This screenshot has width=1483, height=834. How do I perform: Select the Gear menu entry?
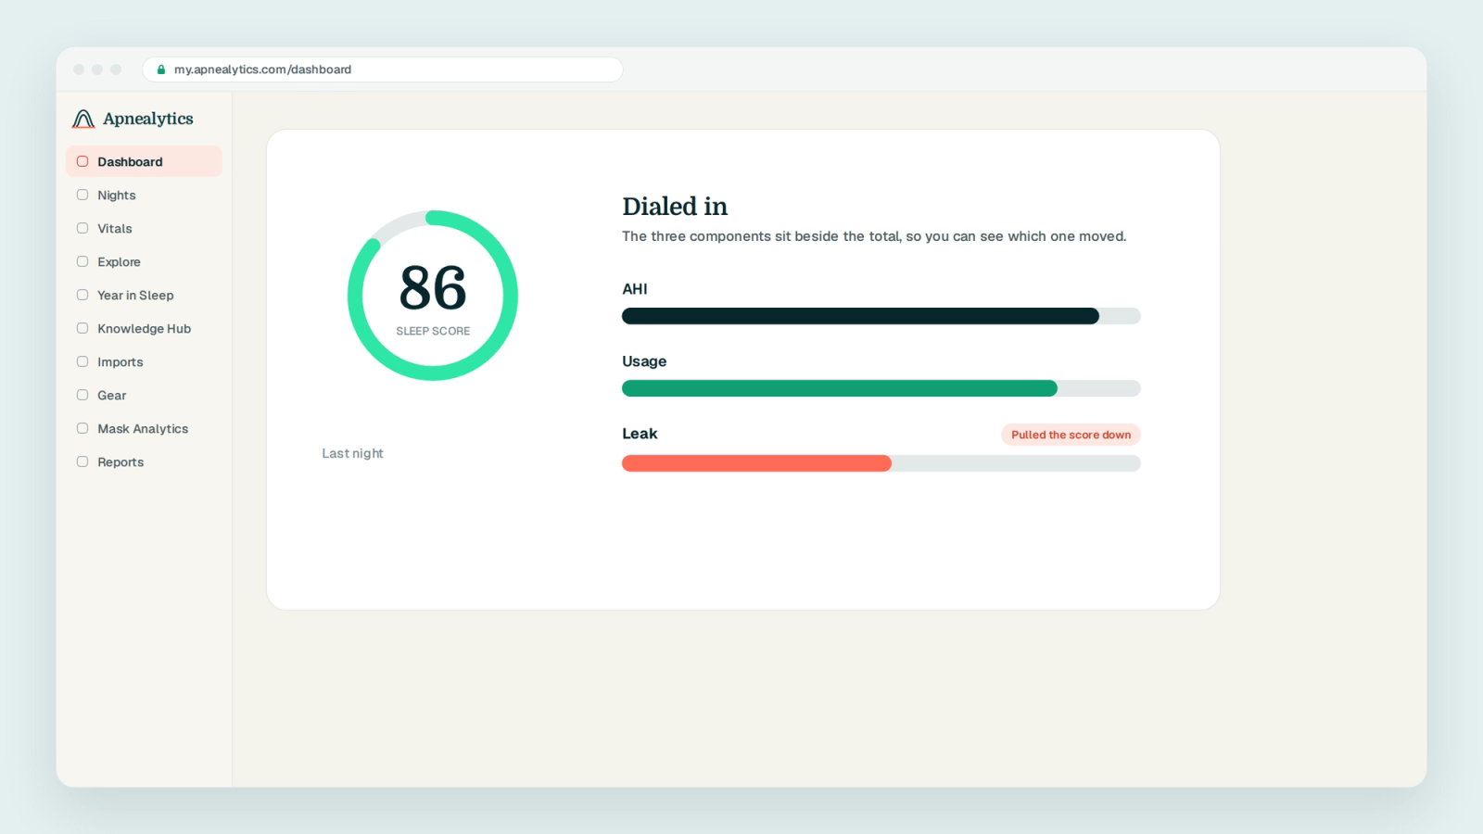point(144,395)
